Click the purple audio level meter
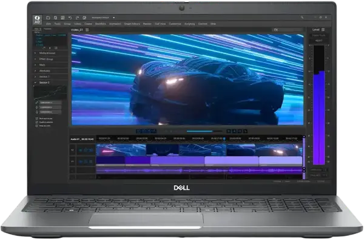This screenshot has width=364, height=239. [319, 118]
